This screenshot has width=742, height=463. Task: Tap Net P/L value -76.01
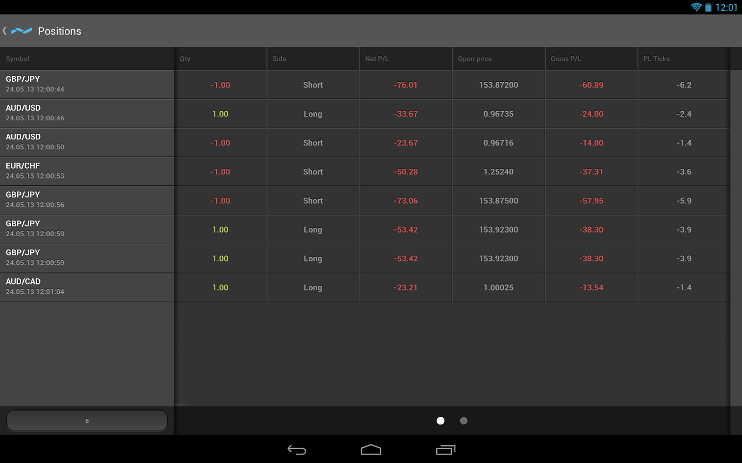406,85
